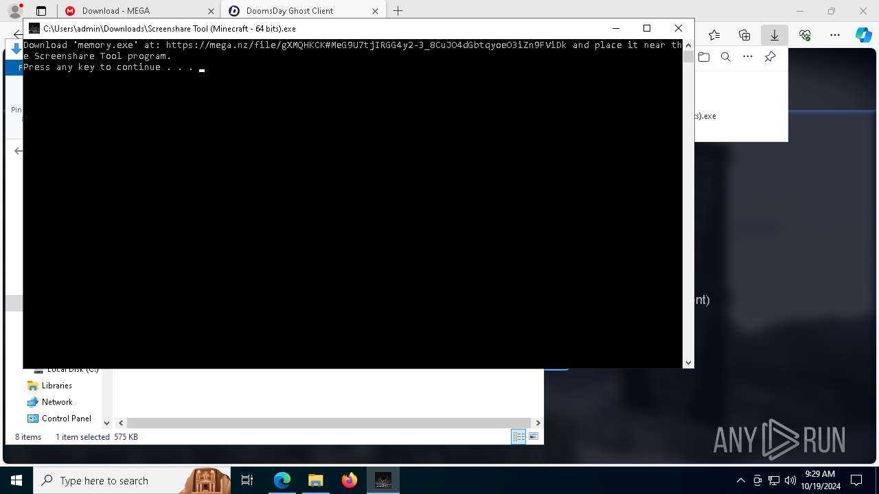Open more options in Downloads panel

point(748,57)
